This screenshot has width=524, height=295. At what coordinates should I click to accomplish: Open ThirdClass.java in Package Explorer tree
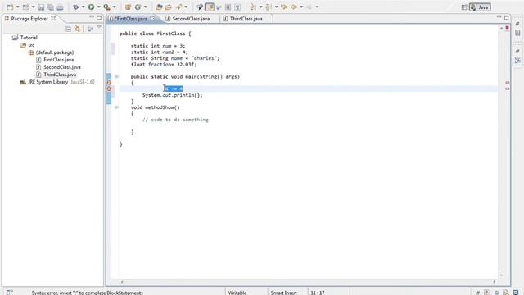60,75
